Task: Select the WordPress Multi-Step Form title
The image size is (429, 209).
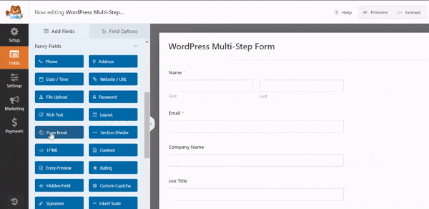Action: point(221,46)
